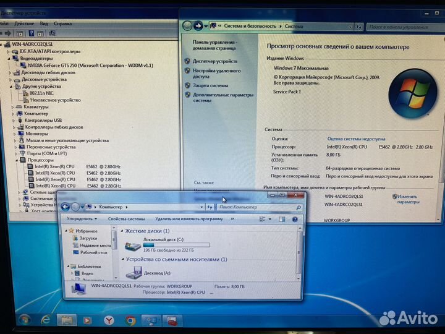
Task: Show more toolbar commands chevron in Computer window
Action: click(x=232, y=219)
